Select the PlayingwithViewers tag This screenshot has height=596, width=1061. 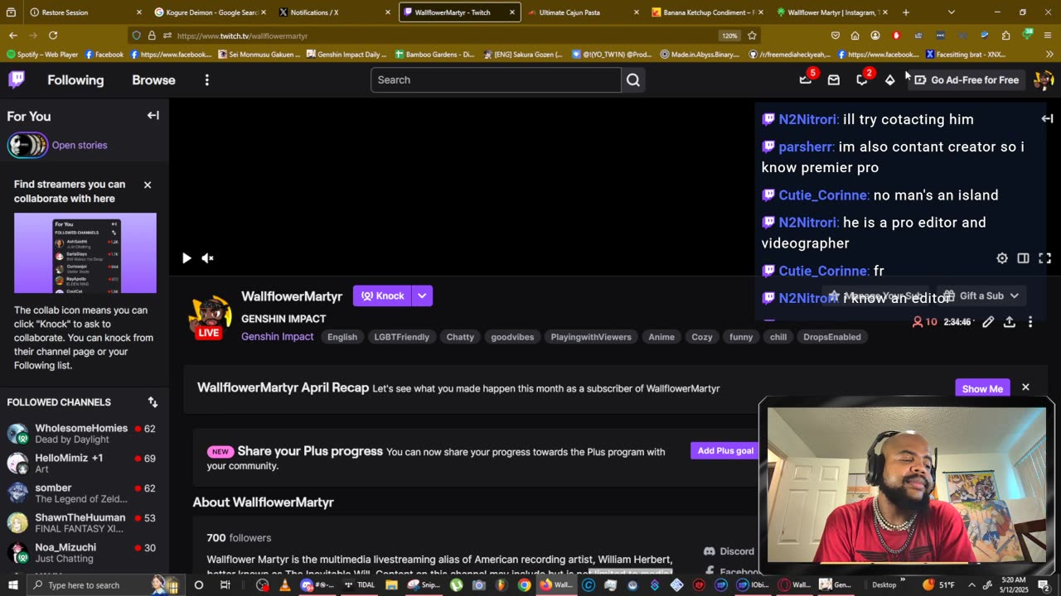pyautogui.click(x=591, y=337)
